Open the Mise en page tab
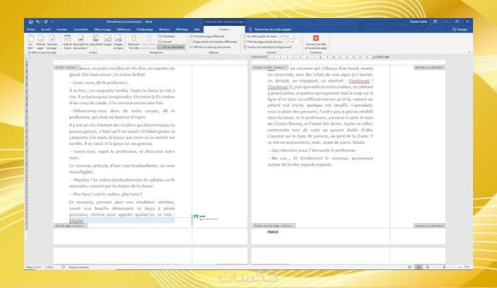This screenshot has height=288, width=497. coord(102,29)
